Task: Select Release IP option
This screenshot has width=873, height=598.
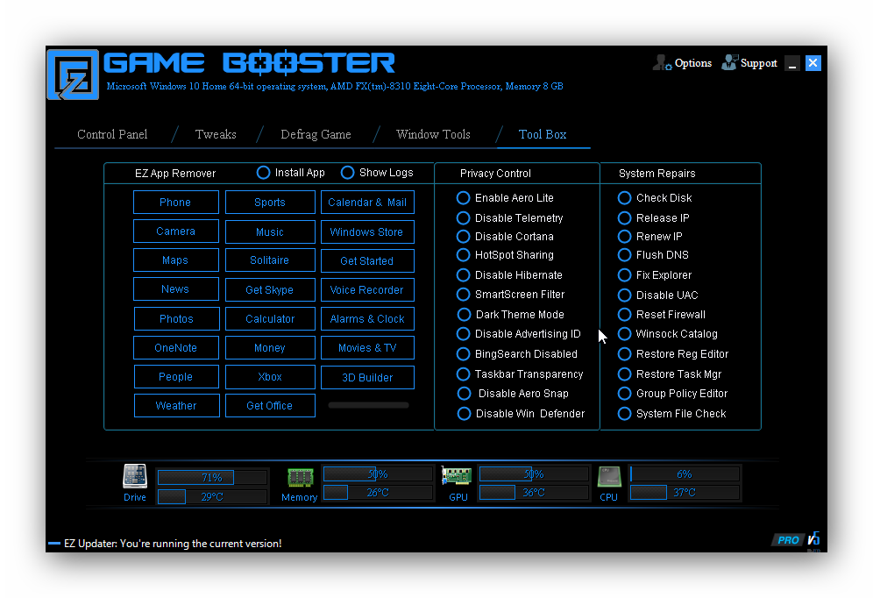Action: [x=625, y=218]
